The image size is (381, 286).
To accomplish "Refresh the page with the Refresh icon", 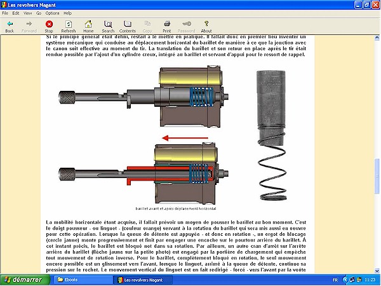I will tap(69, 26).
